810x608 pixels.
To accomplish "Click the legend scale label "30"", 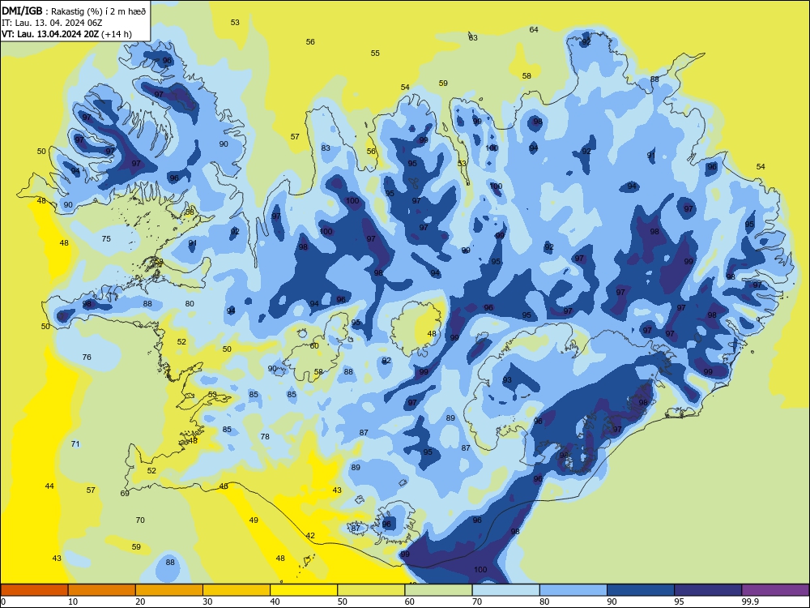I will click(x=207, y=602).
